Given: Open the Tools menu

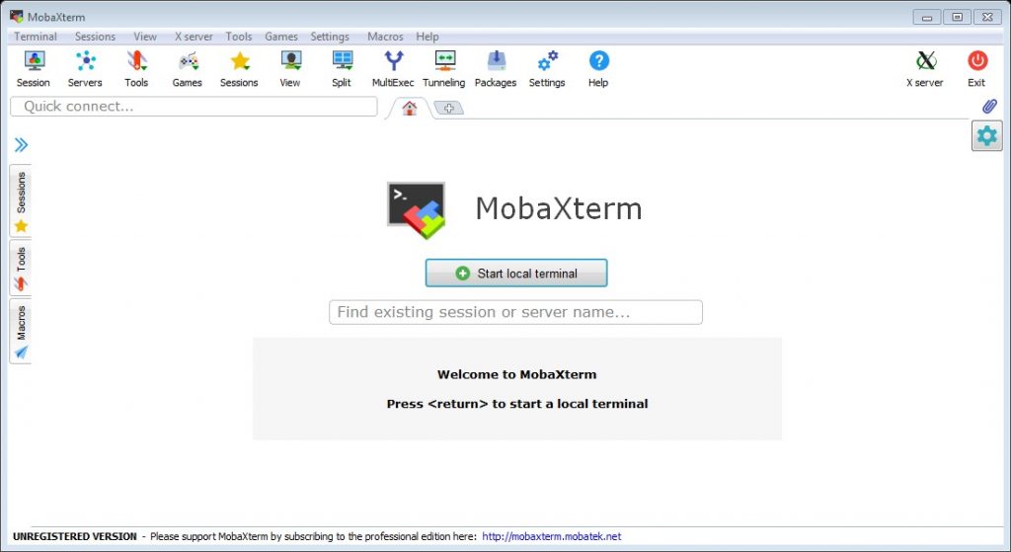Looking at the screenshot, I should coord(239,37).
